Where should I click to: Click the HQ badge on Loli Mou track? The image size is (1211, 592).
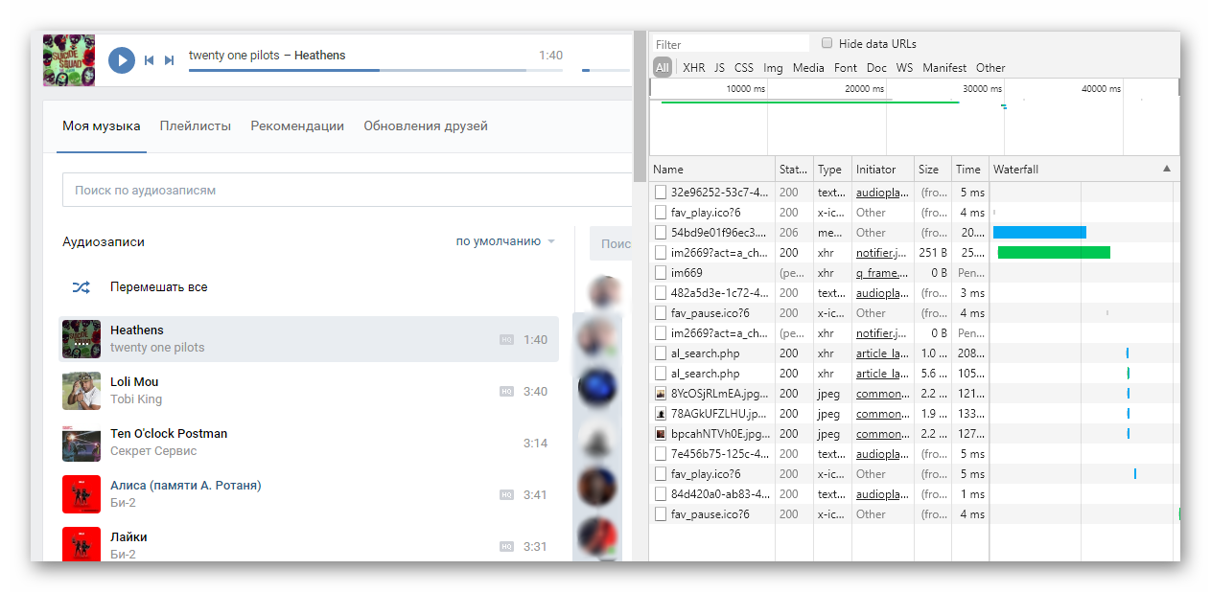(x=506, y=392)
